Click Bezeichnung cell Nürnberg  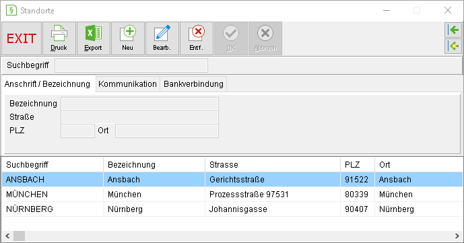(154, 209)
